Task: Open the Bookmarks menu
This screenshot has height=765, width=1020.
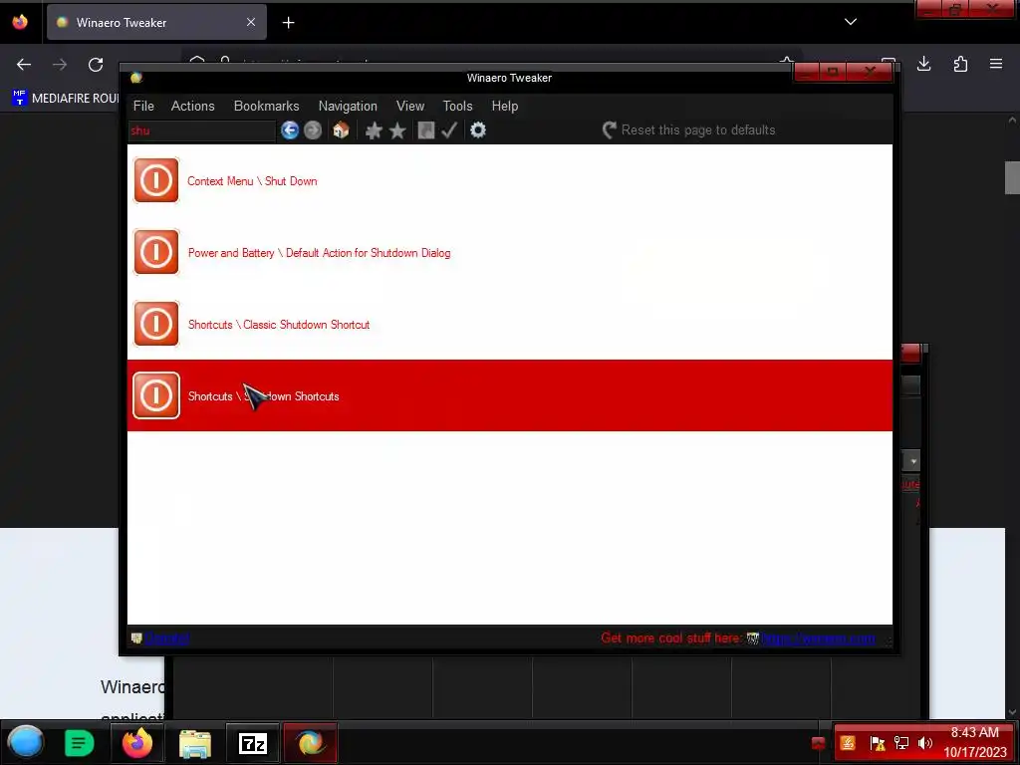Action: coord(266,106)
